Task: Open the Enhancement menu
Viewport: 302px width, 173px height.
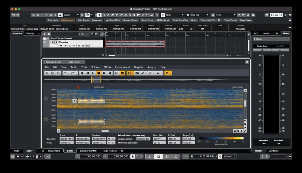Action: [x=122, y=67]
